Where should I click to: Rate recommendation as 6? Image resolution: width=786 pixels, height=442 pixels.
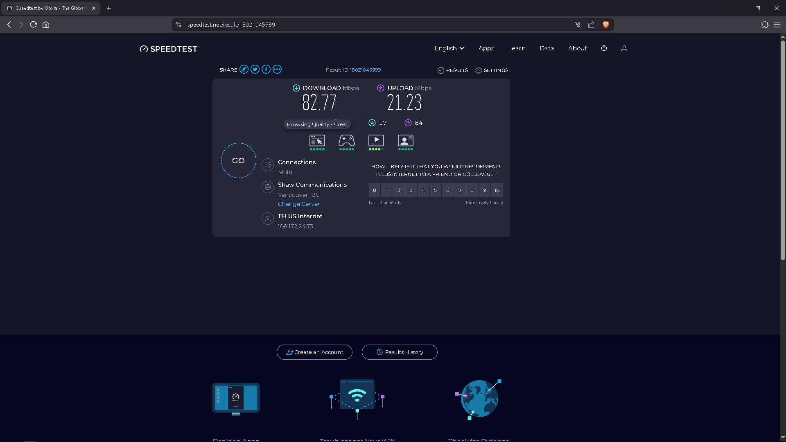tap(448, 190)
